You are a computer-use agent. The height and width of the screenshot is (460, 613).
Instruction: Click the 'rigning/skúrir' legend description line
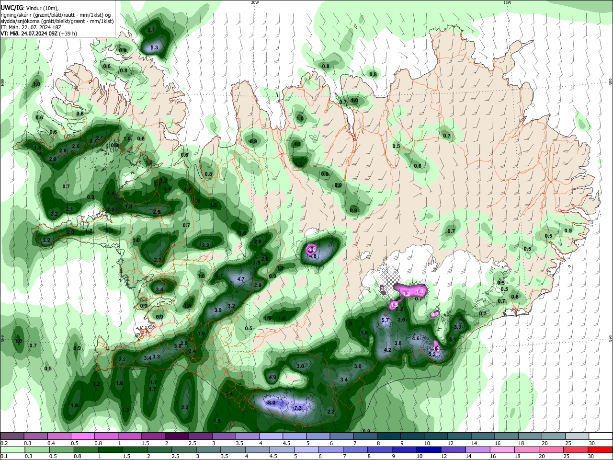click(x=56, y=15)
